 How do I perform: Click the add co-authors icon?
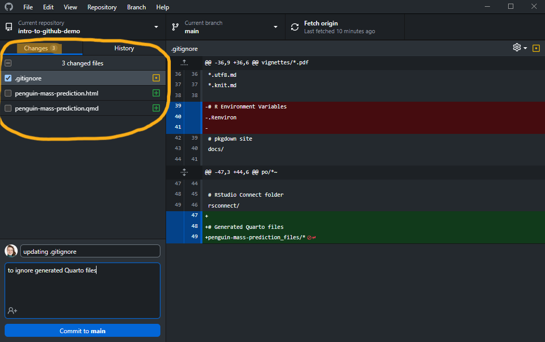[x=12, y=310]
